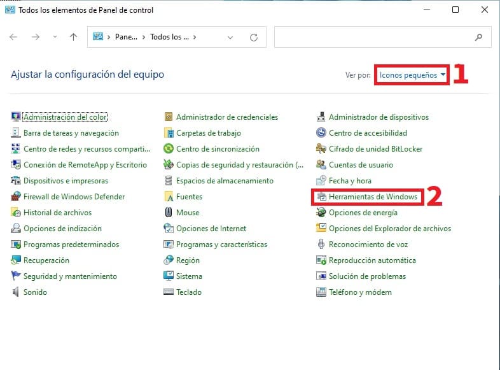The width and height of the screenshot is (500, 370).
Task: Open Reproducción automática link
Action: 372,260
